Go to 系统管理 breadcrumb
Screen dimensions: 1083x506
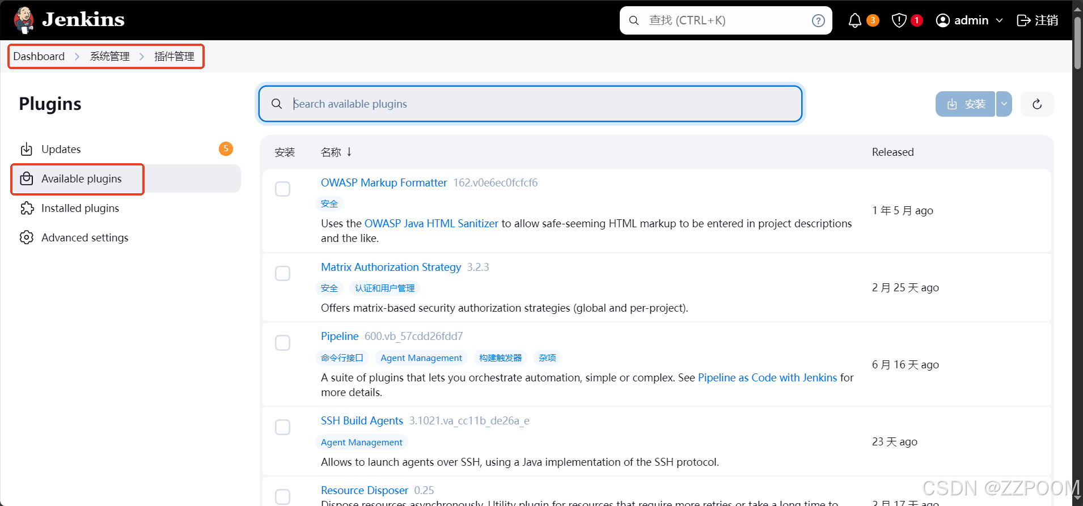pos(110,57)
